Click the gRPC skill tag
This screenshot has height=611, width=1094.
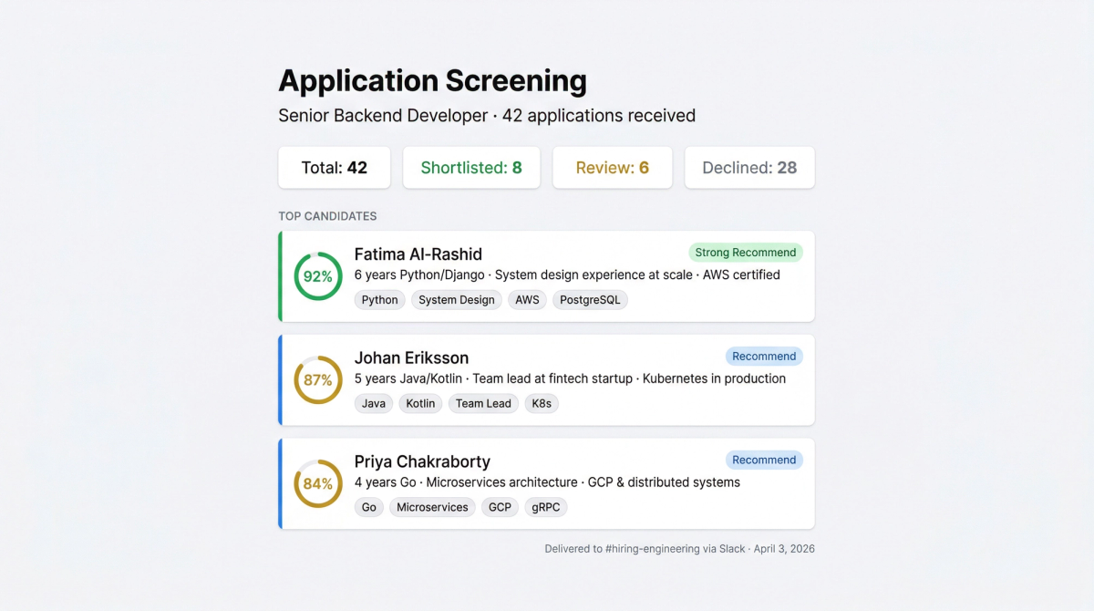546,508
